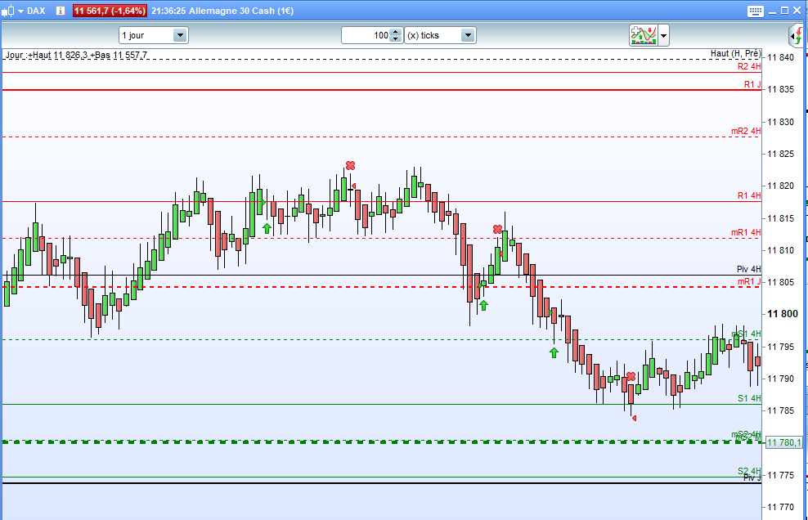This screenshot has width=808, height=520.
Task: Click the red X marker at the chart top near 11 823
Action: point(350,165)
